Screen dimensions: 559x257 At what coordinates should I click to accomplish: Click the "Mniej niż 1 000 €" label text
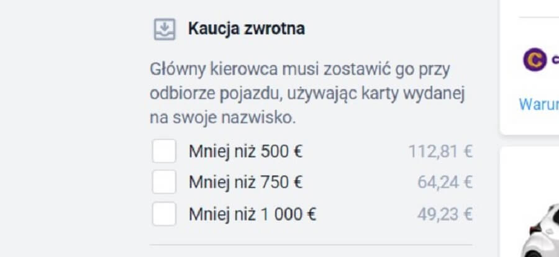253,215
